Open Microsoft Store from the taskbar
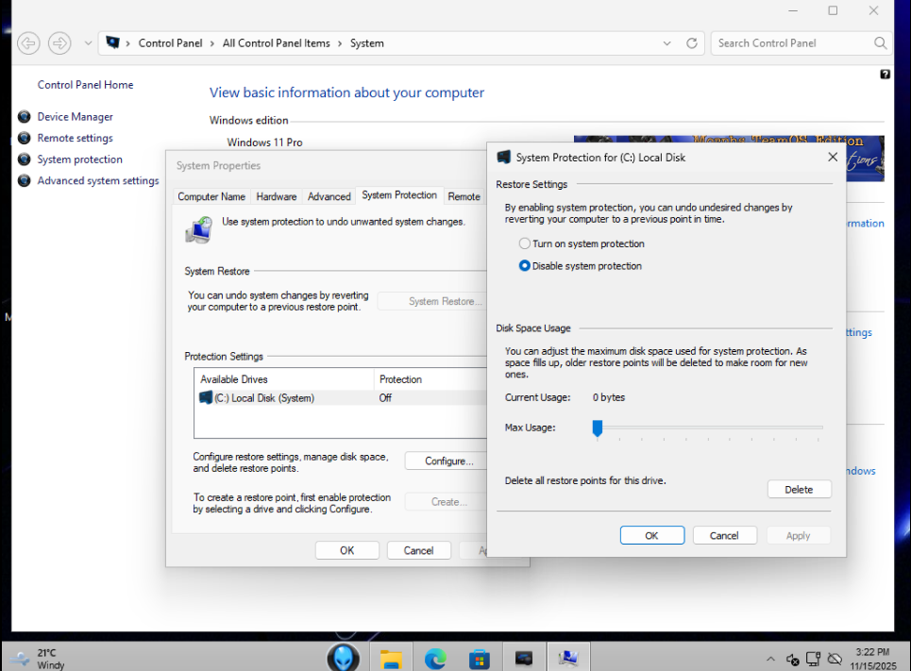Screen dimensions: 911x671 pos(480,658)
